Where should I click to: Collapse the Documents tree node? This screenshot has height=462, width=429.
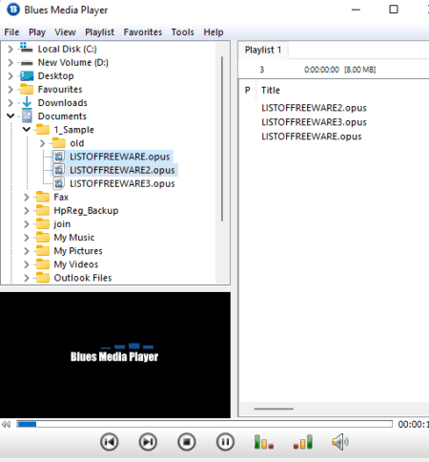click(x=10, y=115)
